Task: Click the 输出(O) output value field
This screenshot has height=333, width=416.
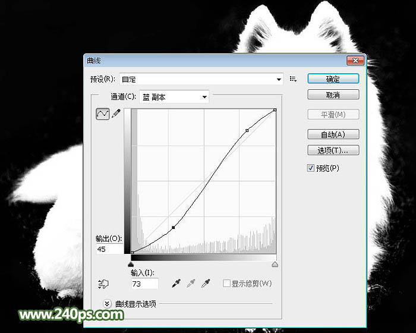Action: coord(109,249)
